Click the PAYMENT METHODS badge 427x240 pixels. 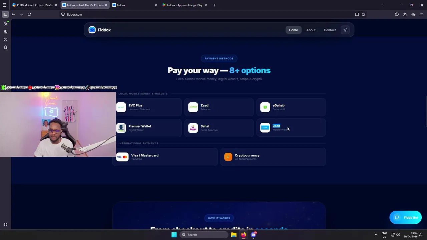[x=219, y=58]
